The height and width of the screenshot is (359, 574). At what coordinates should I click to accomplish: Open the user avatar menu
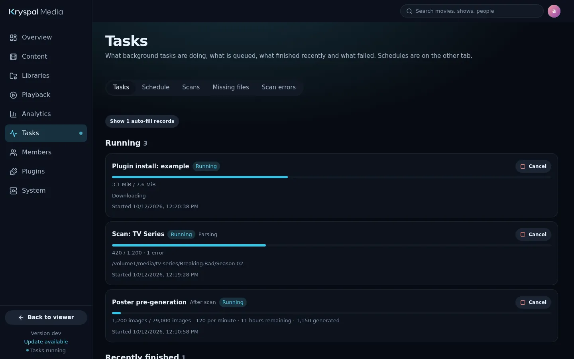pyautogui.click(x=554, y=11)
